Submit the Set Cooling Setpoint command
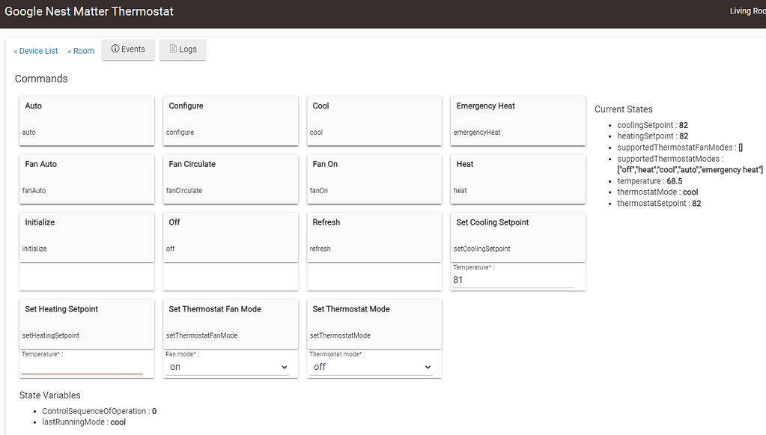This screenshot has width=766, height=435. click(x=517, y=237)
